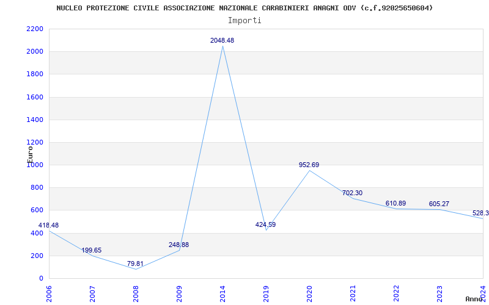
Task: Click the Anno x-axis title
Action: [x=474, y=299]
